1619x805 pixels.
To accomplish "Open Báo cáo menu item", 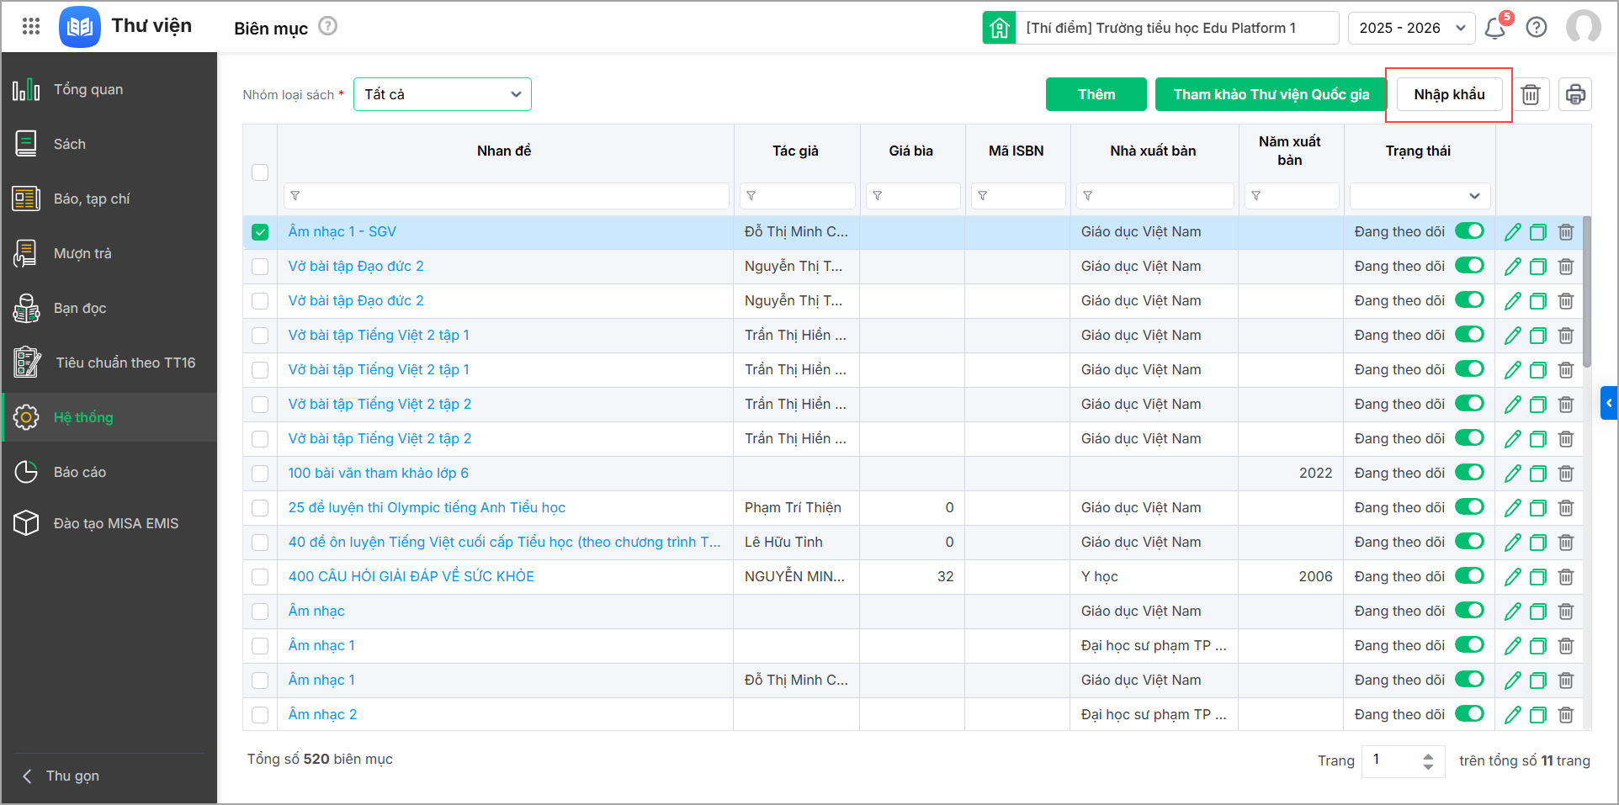I will tap(109, 472).
